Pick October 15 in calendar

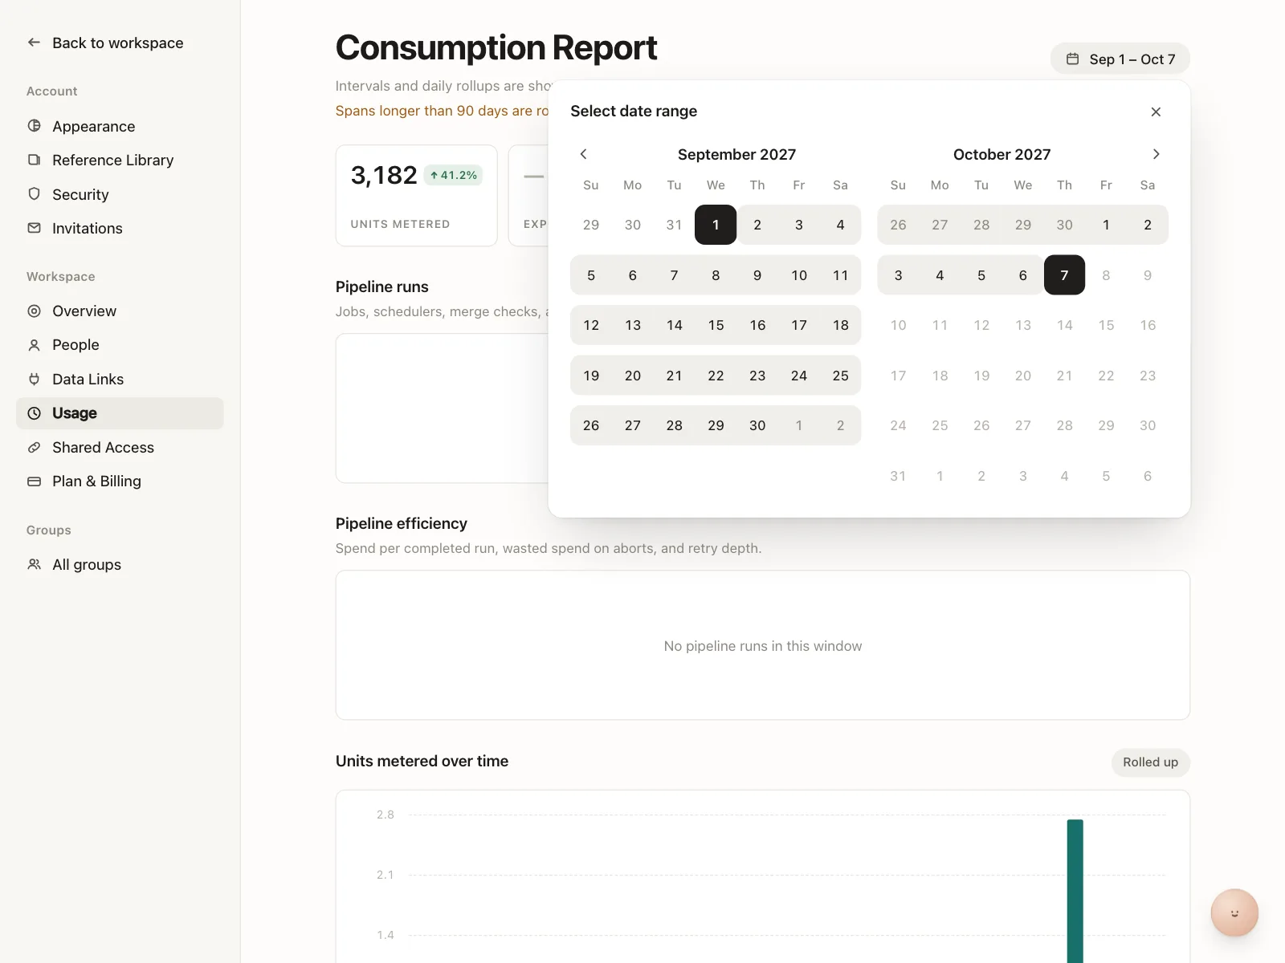pos(1106,325)
